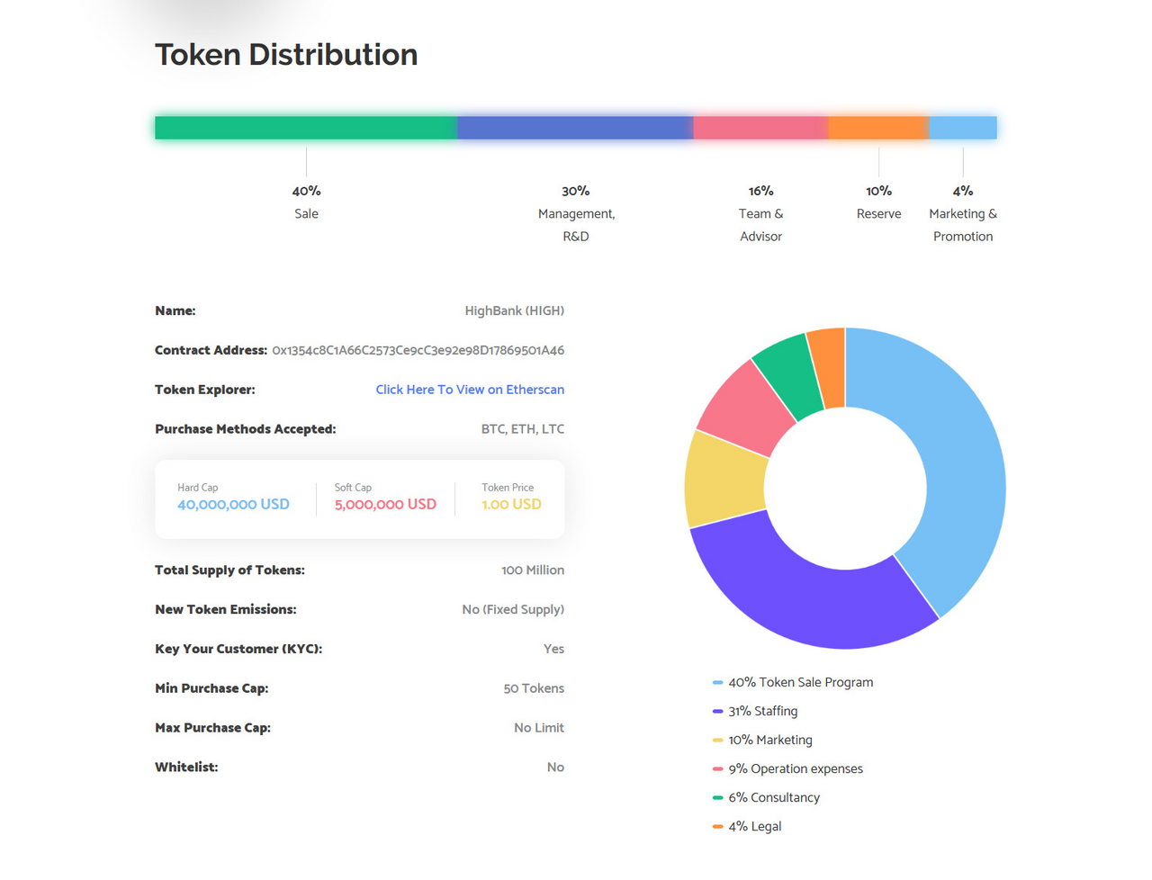
Task: Click the light blue Marketing & Promotion segment
Action: click(963, 128)
